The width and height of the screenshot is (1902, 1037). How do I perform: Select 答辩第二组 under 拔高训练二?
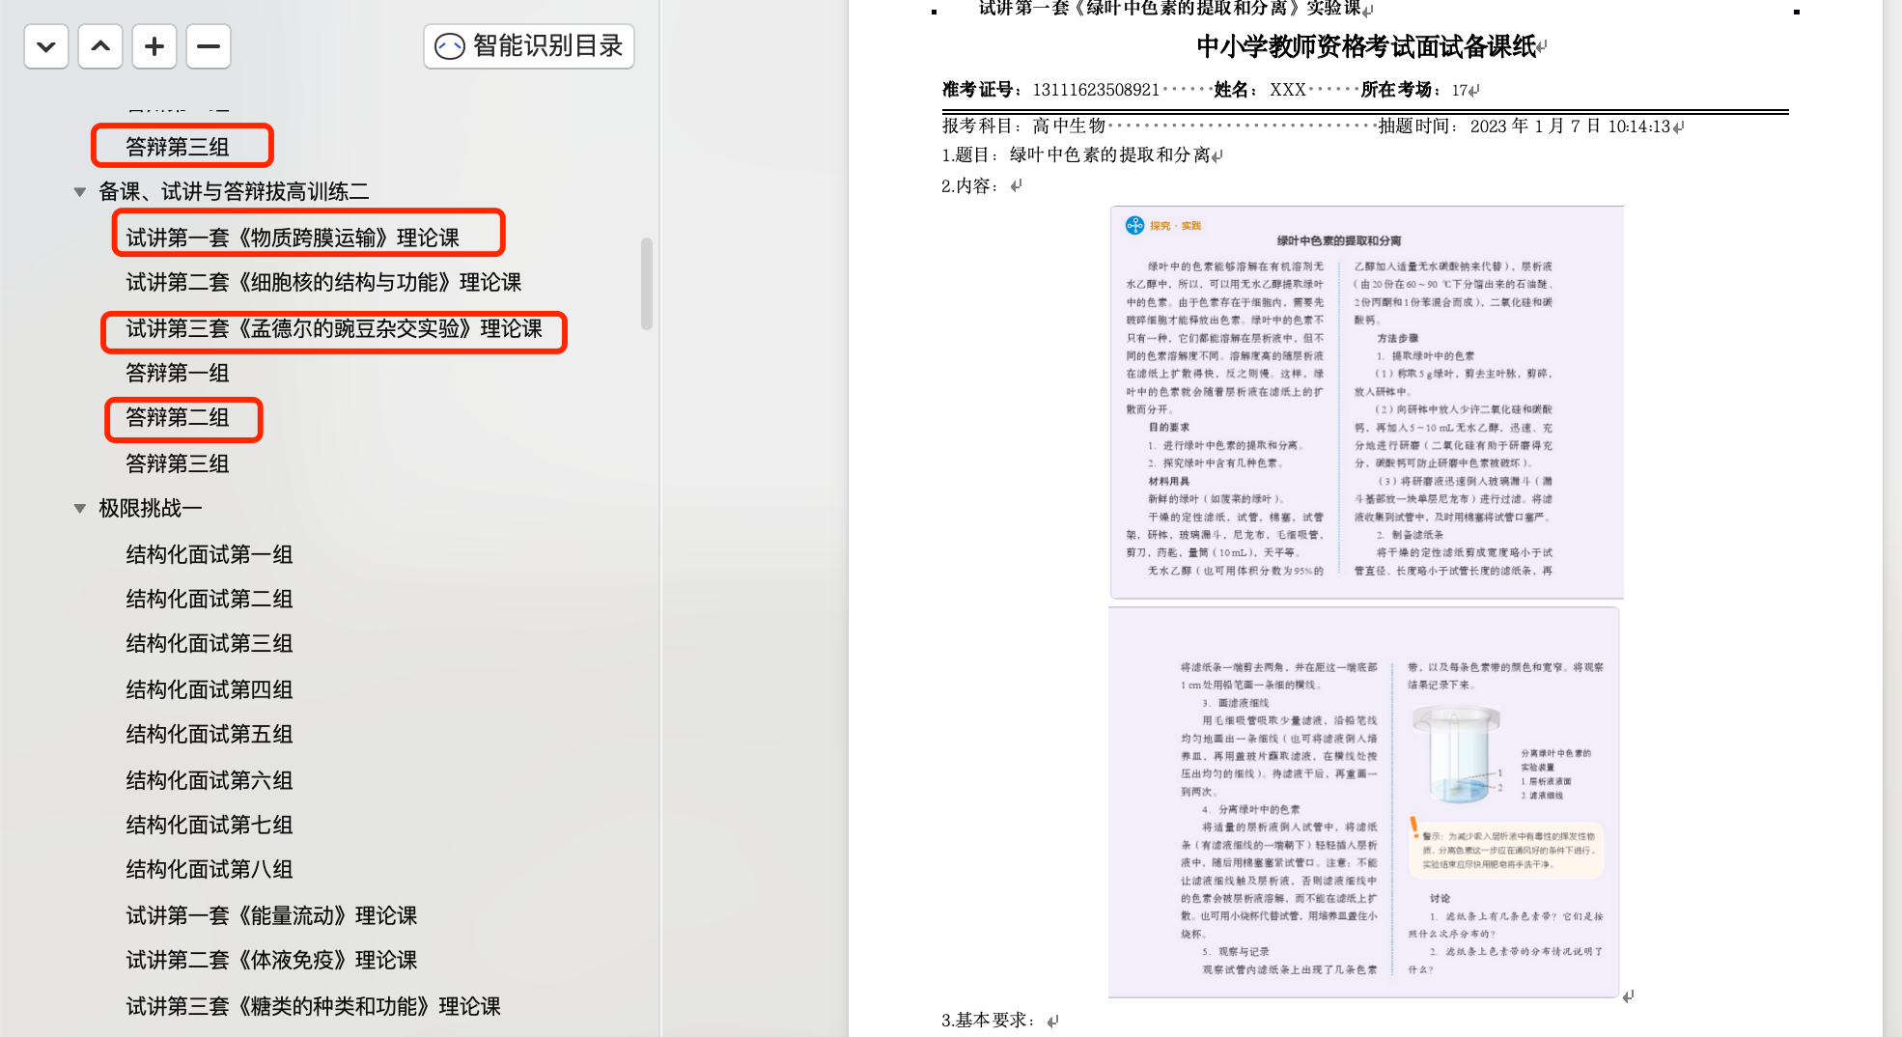tap(178, 418)
